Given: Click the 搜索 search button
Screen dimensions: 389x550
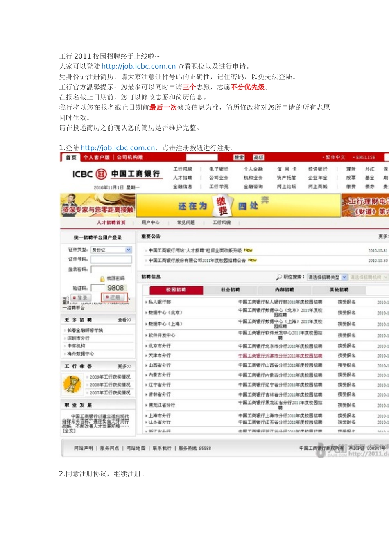Looking at the screenshot, I should coord(239,158).
